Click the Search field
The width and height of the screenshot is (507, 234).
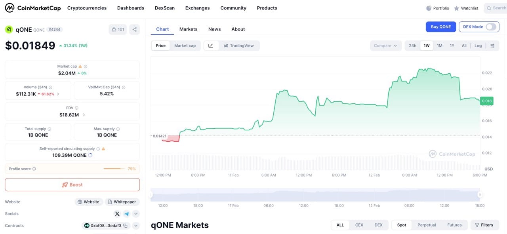[496, 8]
